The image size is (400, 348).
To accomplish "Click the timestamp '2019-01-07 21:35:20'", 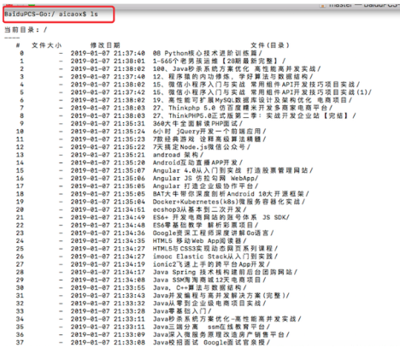I will tap(108, 162).
